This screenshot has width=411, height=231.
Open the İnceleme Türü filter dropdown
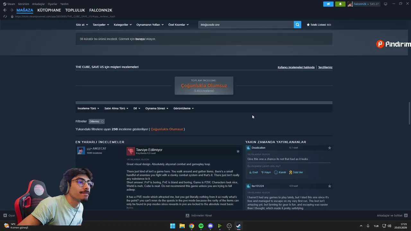88,108
